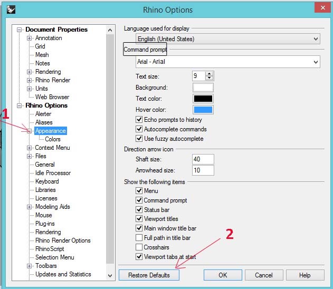Close the Rhino Options dialog

322,7
